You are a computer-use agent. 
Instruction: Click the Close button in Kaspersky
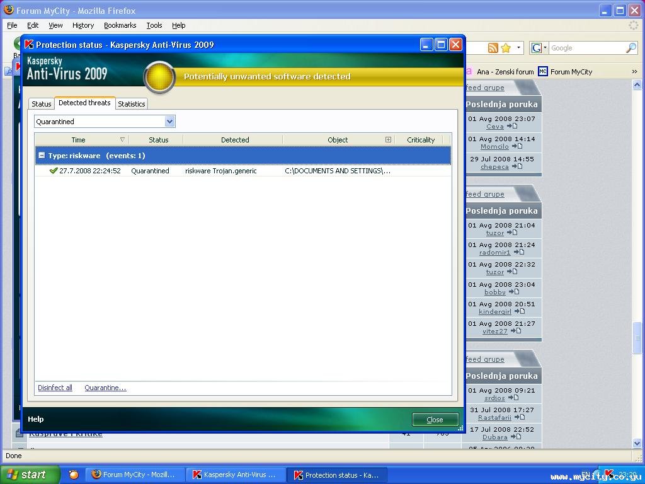click(435, 419)
